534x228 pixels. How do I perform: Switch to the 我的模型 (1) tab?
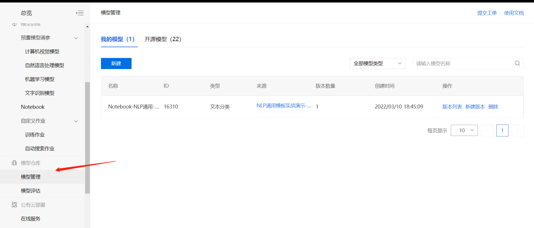118,39
